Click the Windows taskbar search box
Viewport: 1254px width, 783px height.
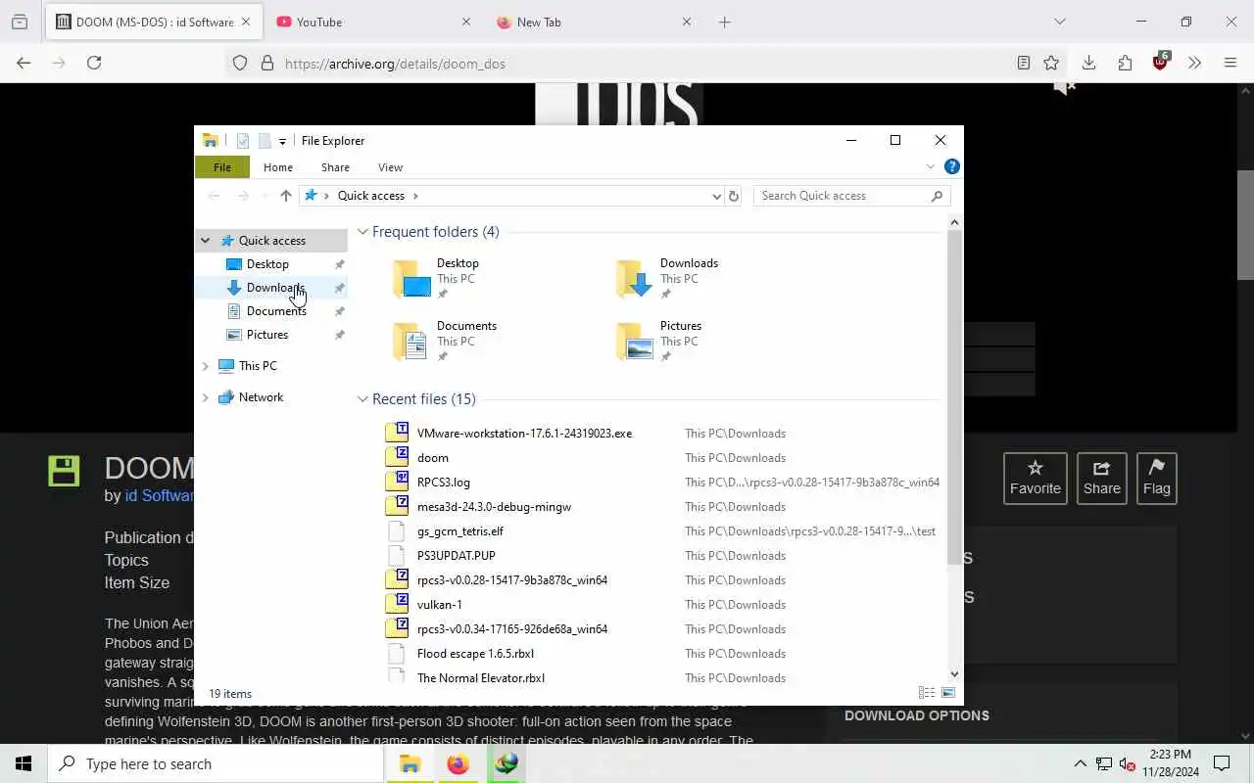click(x=216, y=763)
